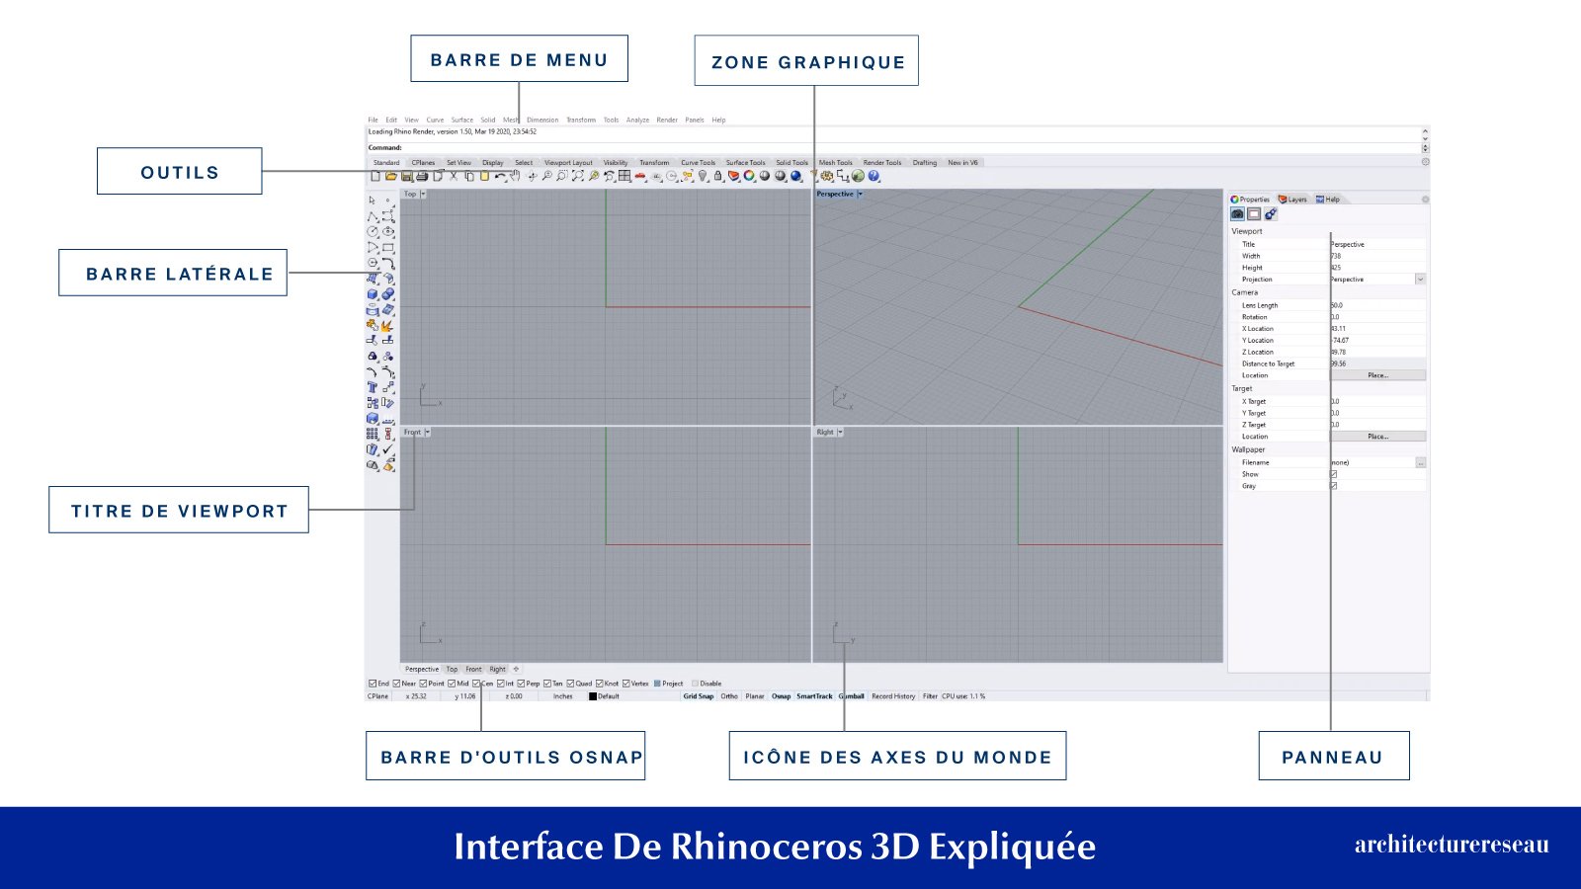Toggle the Point osnap checkbox
1581x889 pixels.
click(x=423, y=684)
